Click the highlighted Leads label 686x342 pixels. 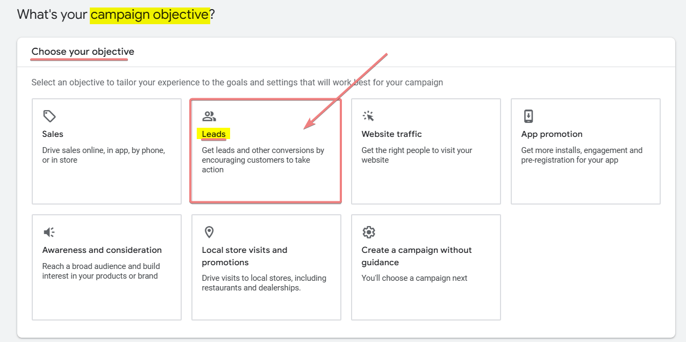point(213,134)
